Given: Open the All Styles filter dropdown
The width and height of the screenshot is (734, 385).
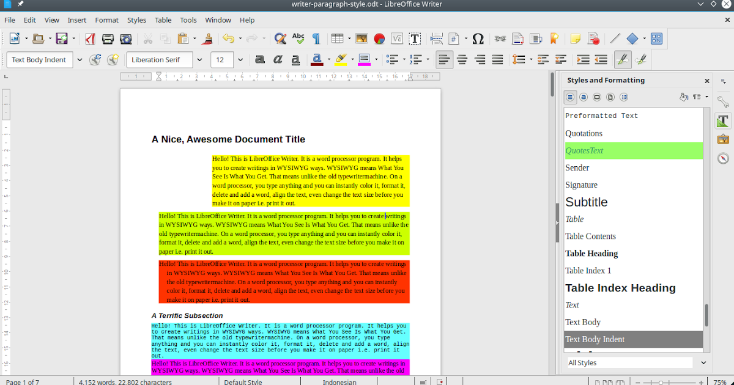Looking at the screenshot, I should coord(702,362).
